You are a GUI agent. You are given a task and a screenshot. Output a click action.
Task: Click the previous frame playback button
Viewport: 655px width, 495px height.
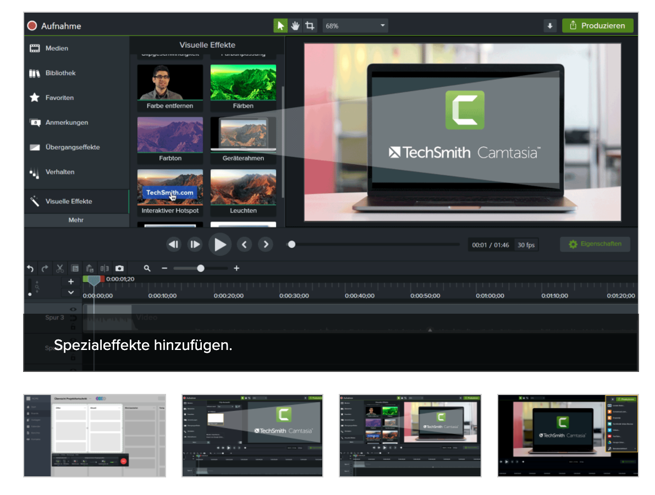(173, 244)
